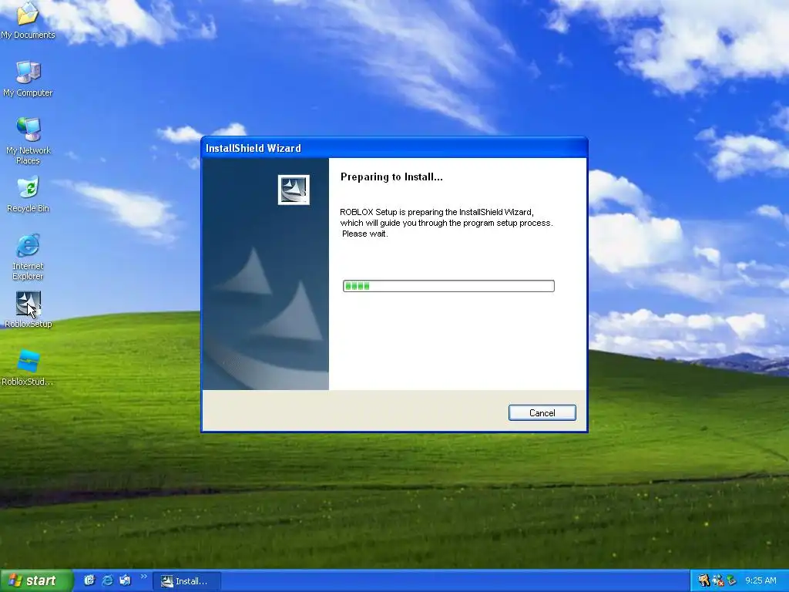This screenshot has height=592, width=789.
Task: Click the install progress bar
Action: pyautogui.click(x=448, y=286)
